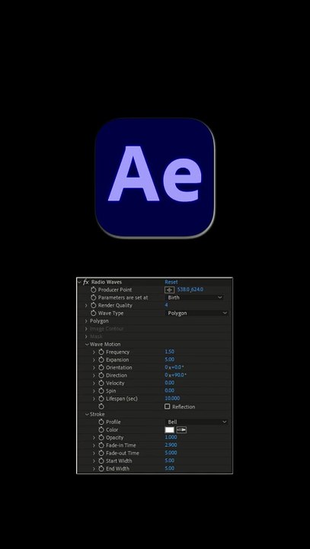Toggle the Render Quality stopwatch
The image size is (310, 549).
[94, 305]
